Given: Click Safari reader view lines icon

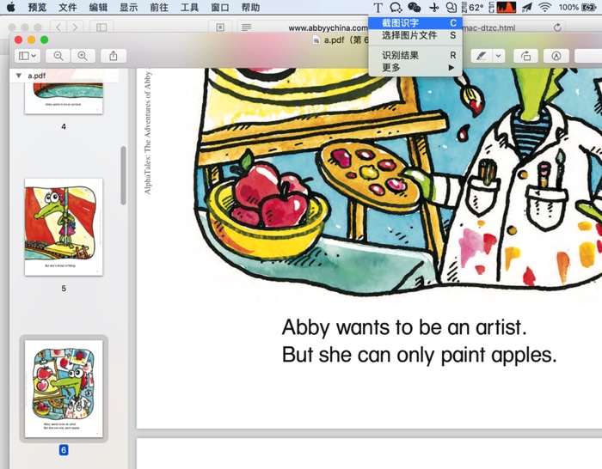Looking at the screenshot, I should point(247,27).
